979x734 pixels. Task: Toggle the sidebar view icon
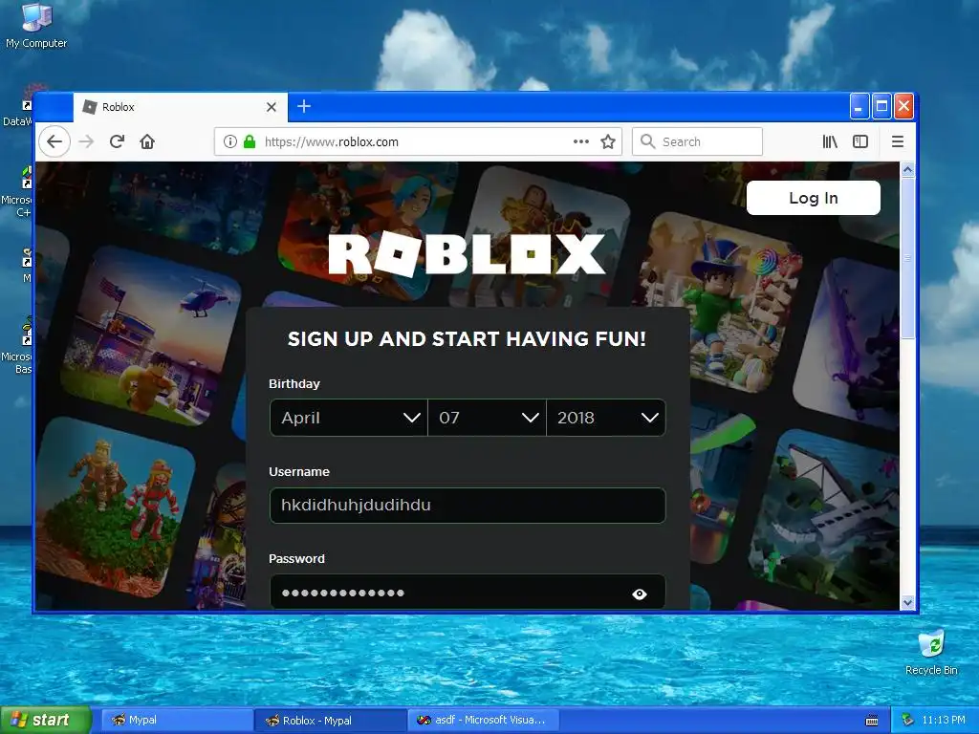click(860, 141)
